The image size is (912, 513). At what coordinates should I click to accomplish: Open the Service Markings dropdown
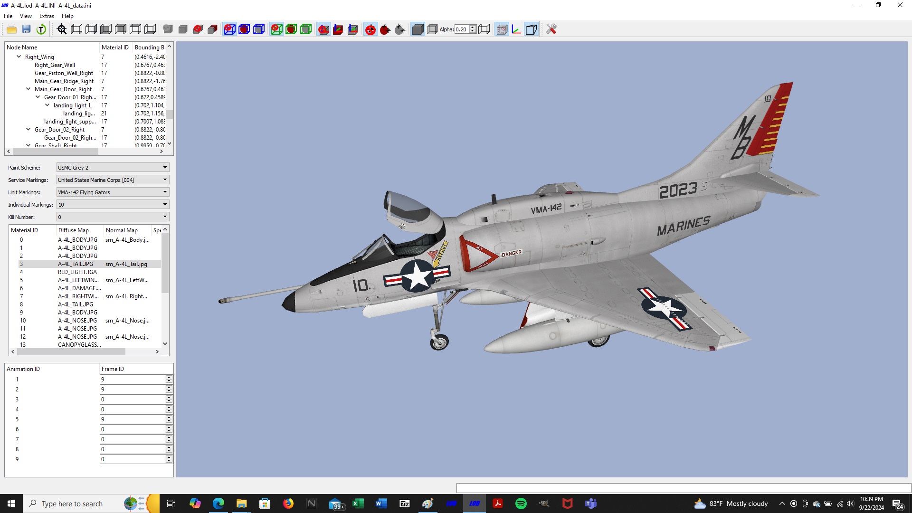click(x=113, y=180)
